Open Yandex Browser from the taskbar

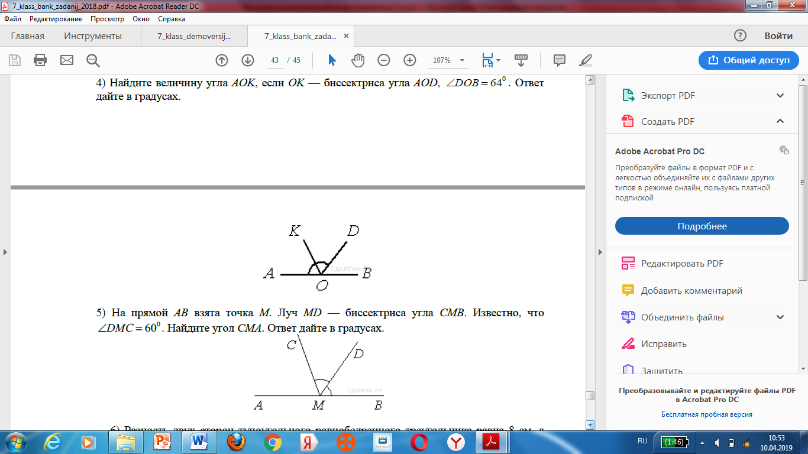click(x=456, y=442)
